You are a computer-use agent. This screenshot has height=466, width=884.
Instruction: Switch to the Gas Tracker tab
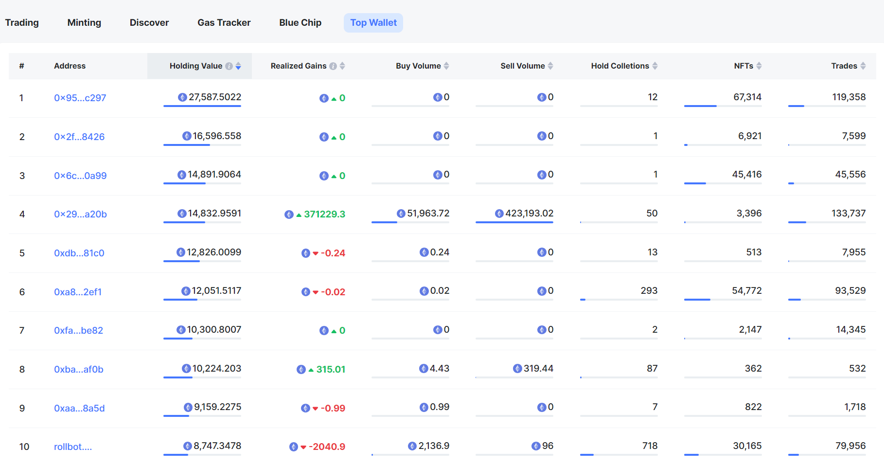[224, 23]
